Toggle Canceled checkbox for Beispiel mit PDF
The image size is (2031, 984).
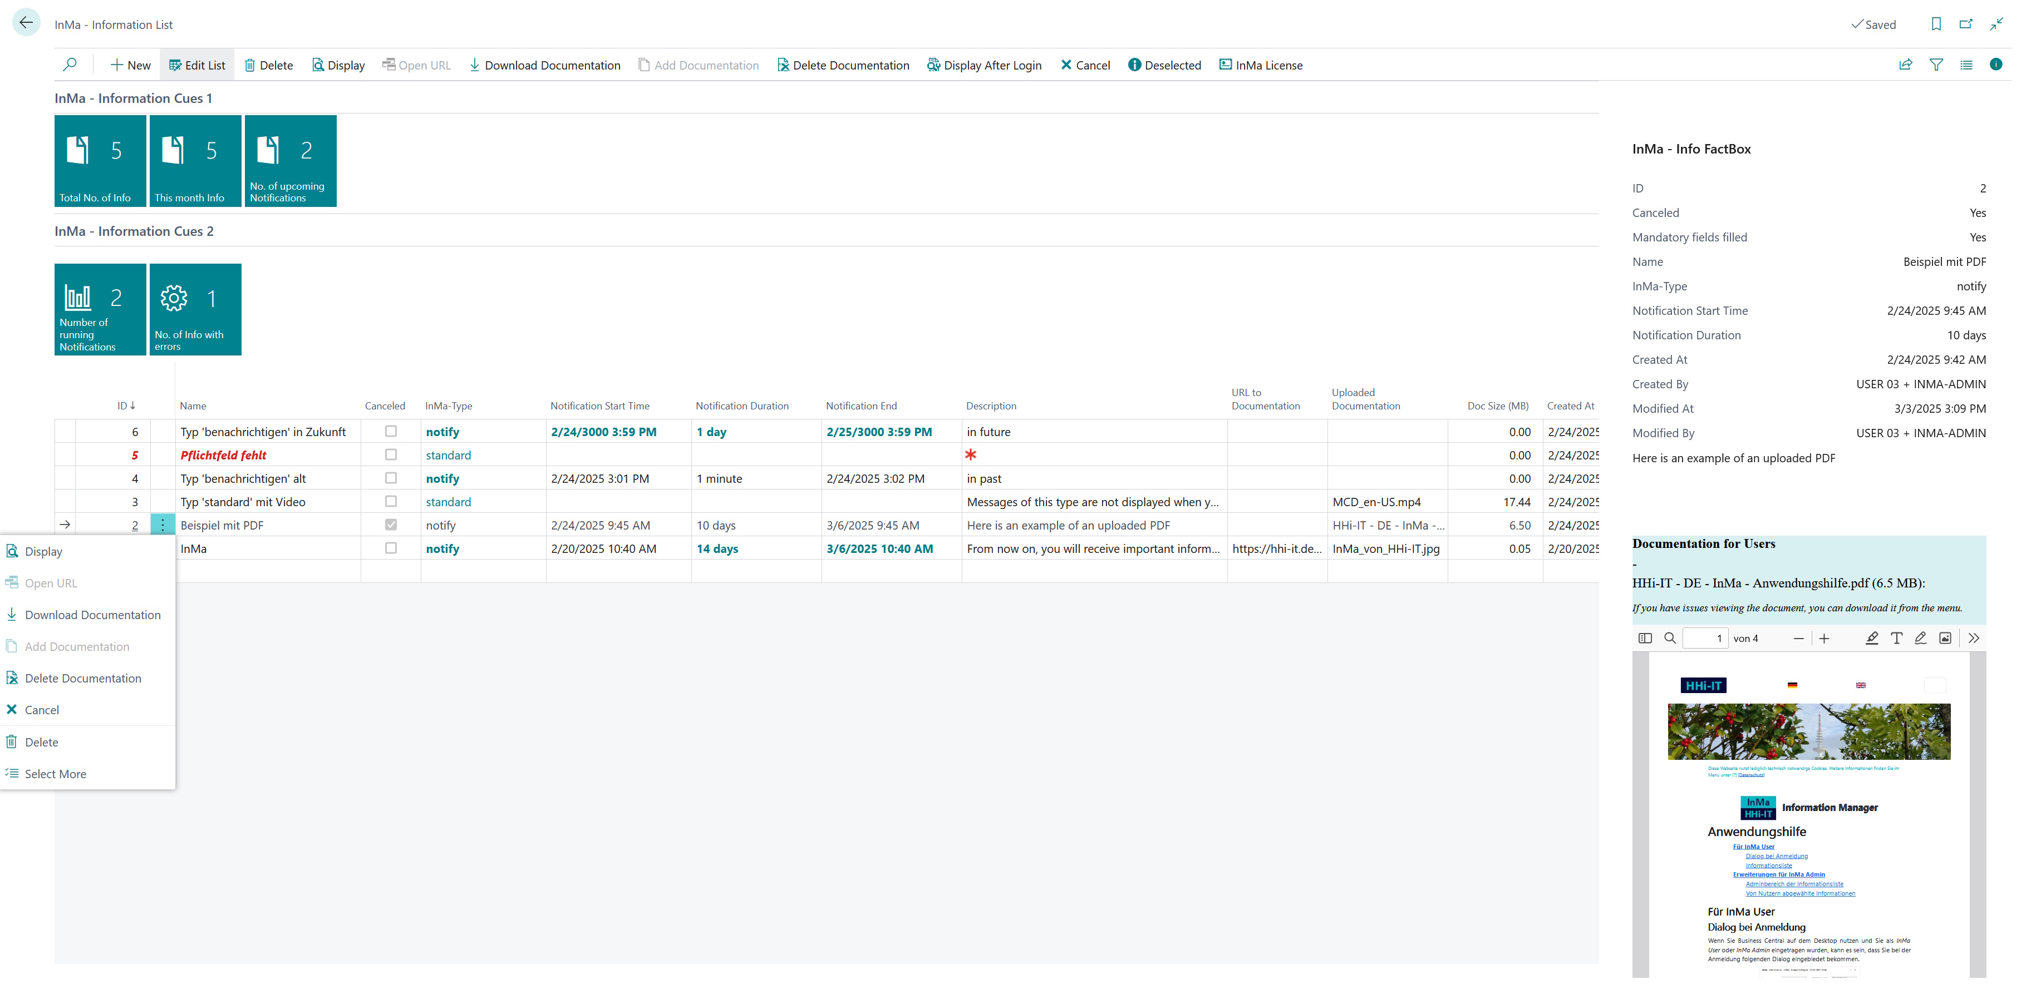tap(390, 525)
